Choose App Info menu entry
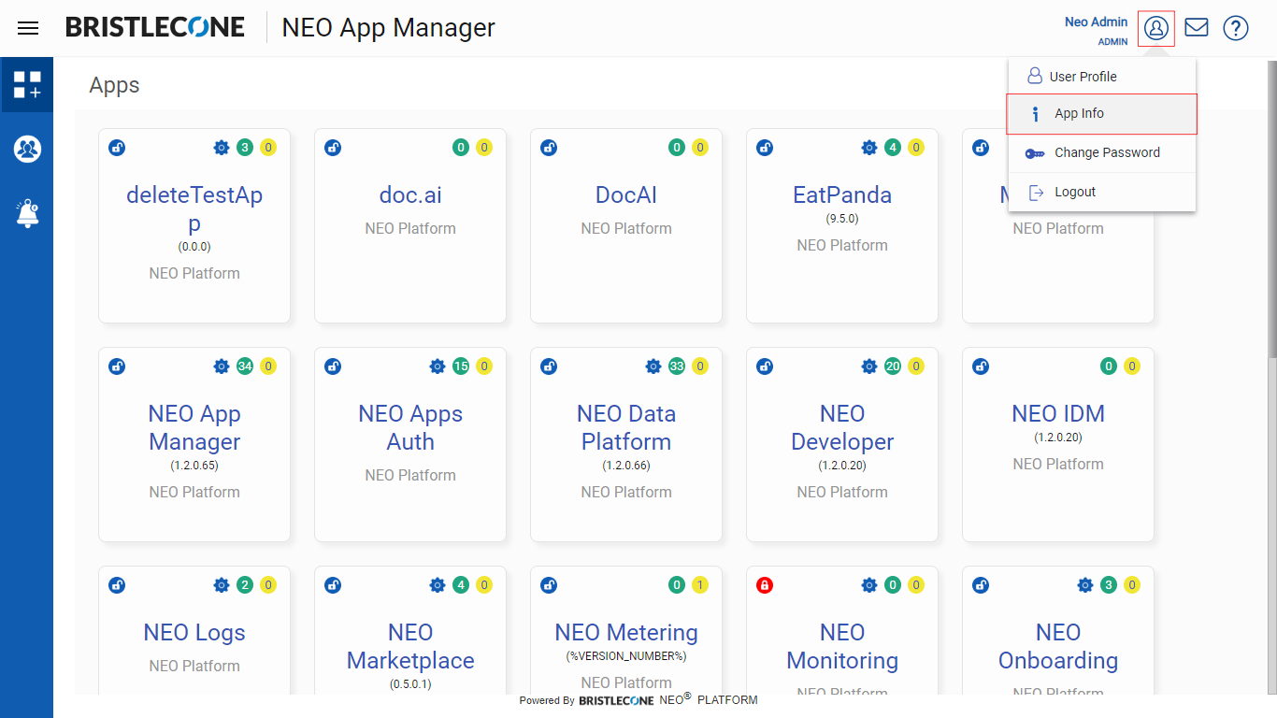Image resolution: width=1277 pixels, height=718 pixels. (1102, 114)
